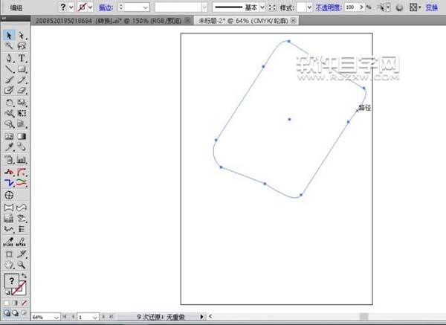The height and width of the screenshot is (325, 446).
Task: Set paint mode to None
Action: [24, 303]
